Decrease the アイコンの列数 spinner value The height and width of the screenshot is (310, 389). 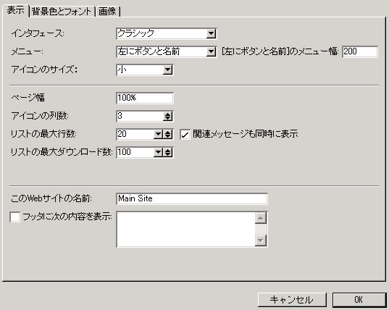(x=168, y=118)
